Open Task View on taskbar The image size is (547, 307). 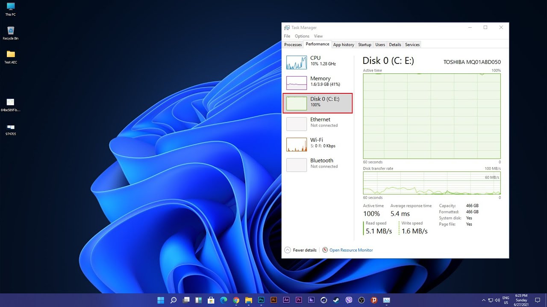pyautogui.click(x=186, y=300)
